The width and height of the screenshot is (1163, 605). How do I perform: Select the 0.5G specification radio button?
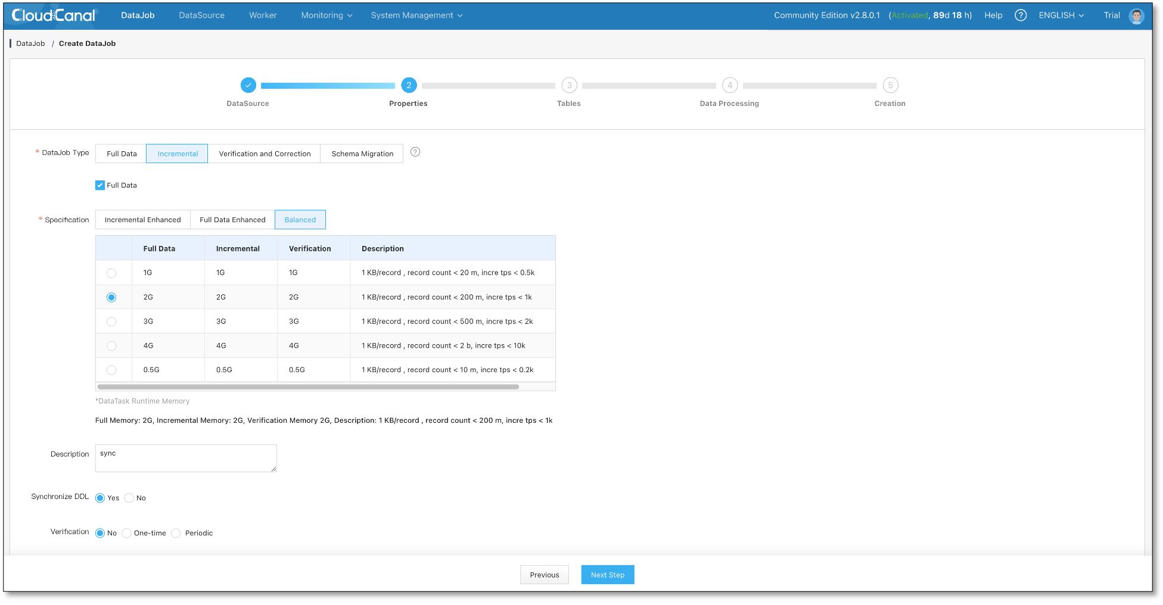tap(111, 370)
